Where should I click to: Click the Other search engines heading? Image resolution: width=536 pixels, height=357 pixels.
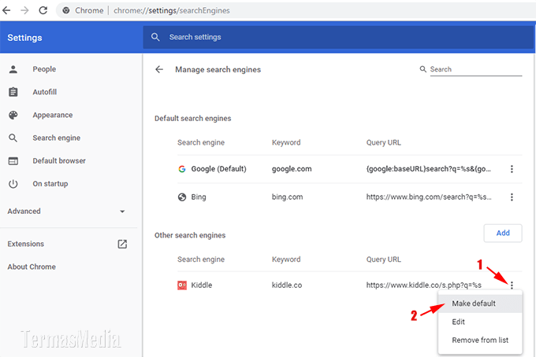tap(190, 236)
